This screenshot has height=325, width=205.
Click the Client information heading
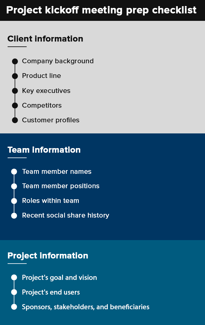coord(45,39)
